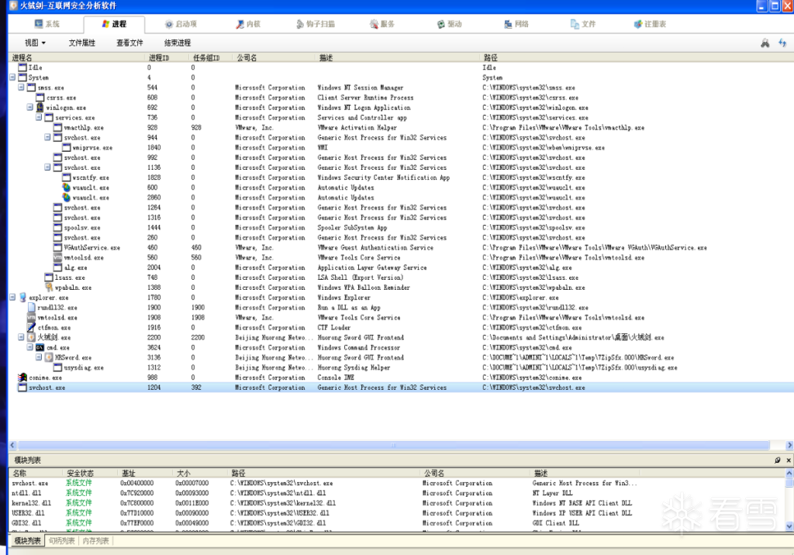Click the conime.exe process icon
The image size is (794, 555).
pyautogui.click(x=22, y=377)
